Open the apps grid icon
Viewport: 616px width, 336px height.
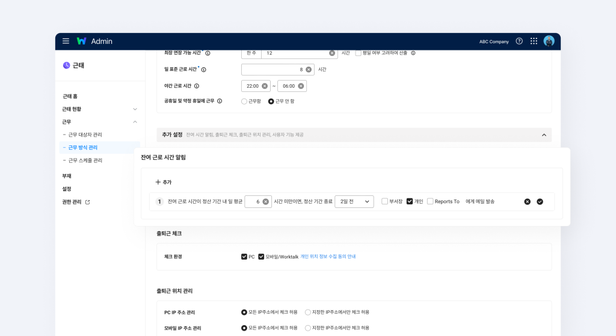pos(534,41)
